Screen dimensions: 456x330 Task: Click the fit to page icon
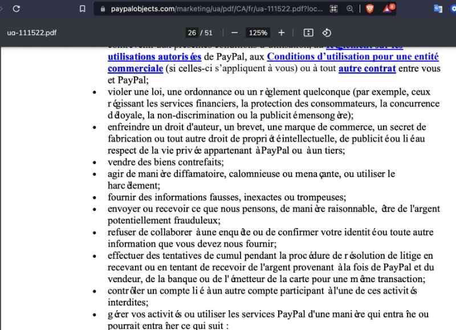coord(308,32)
